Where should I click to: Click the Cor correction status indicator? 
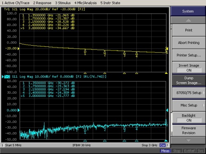coord(163,145)
